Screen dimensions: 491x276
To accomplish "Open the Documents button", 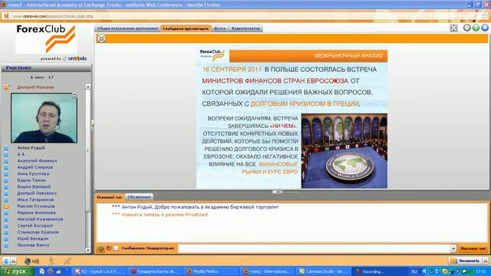I will coord(465,261).
